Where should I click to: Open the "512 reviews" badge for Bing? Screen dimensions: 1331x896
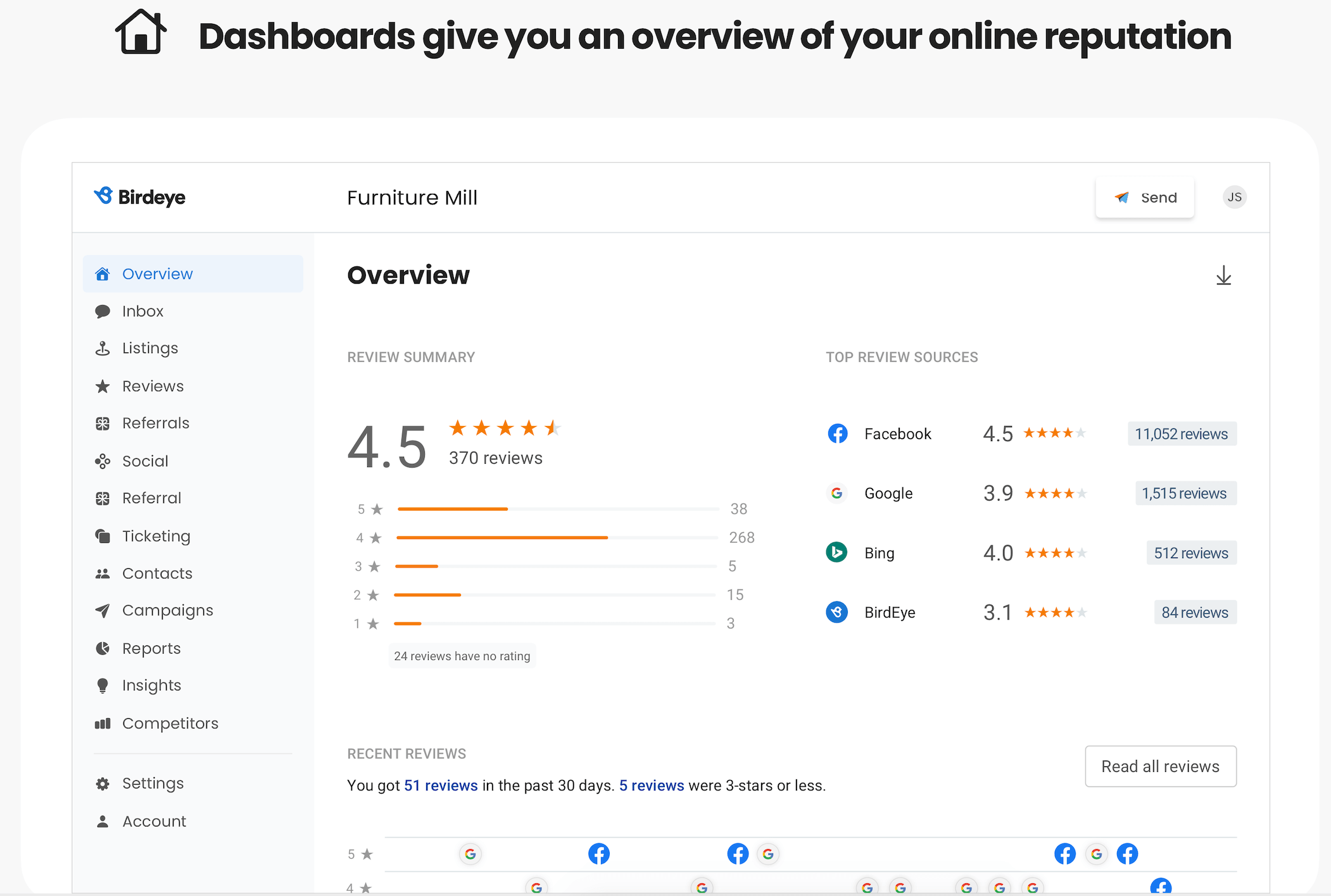coord(1191,553)
